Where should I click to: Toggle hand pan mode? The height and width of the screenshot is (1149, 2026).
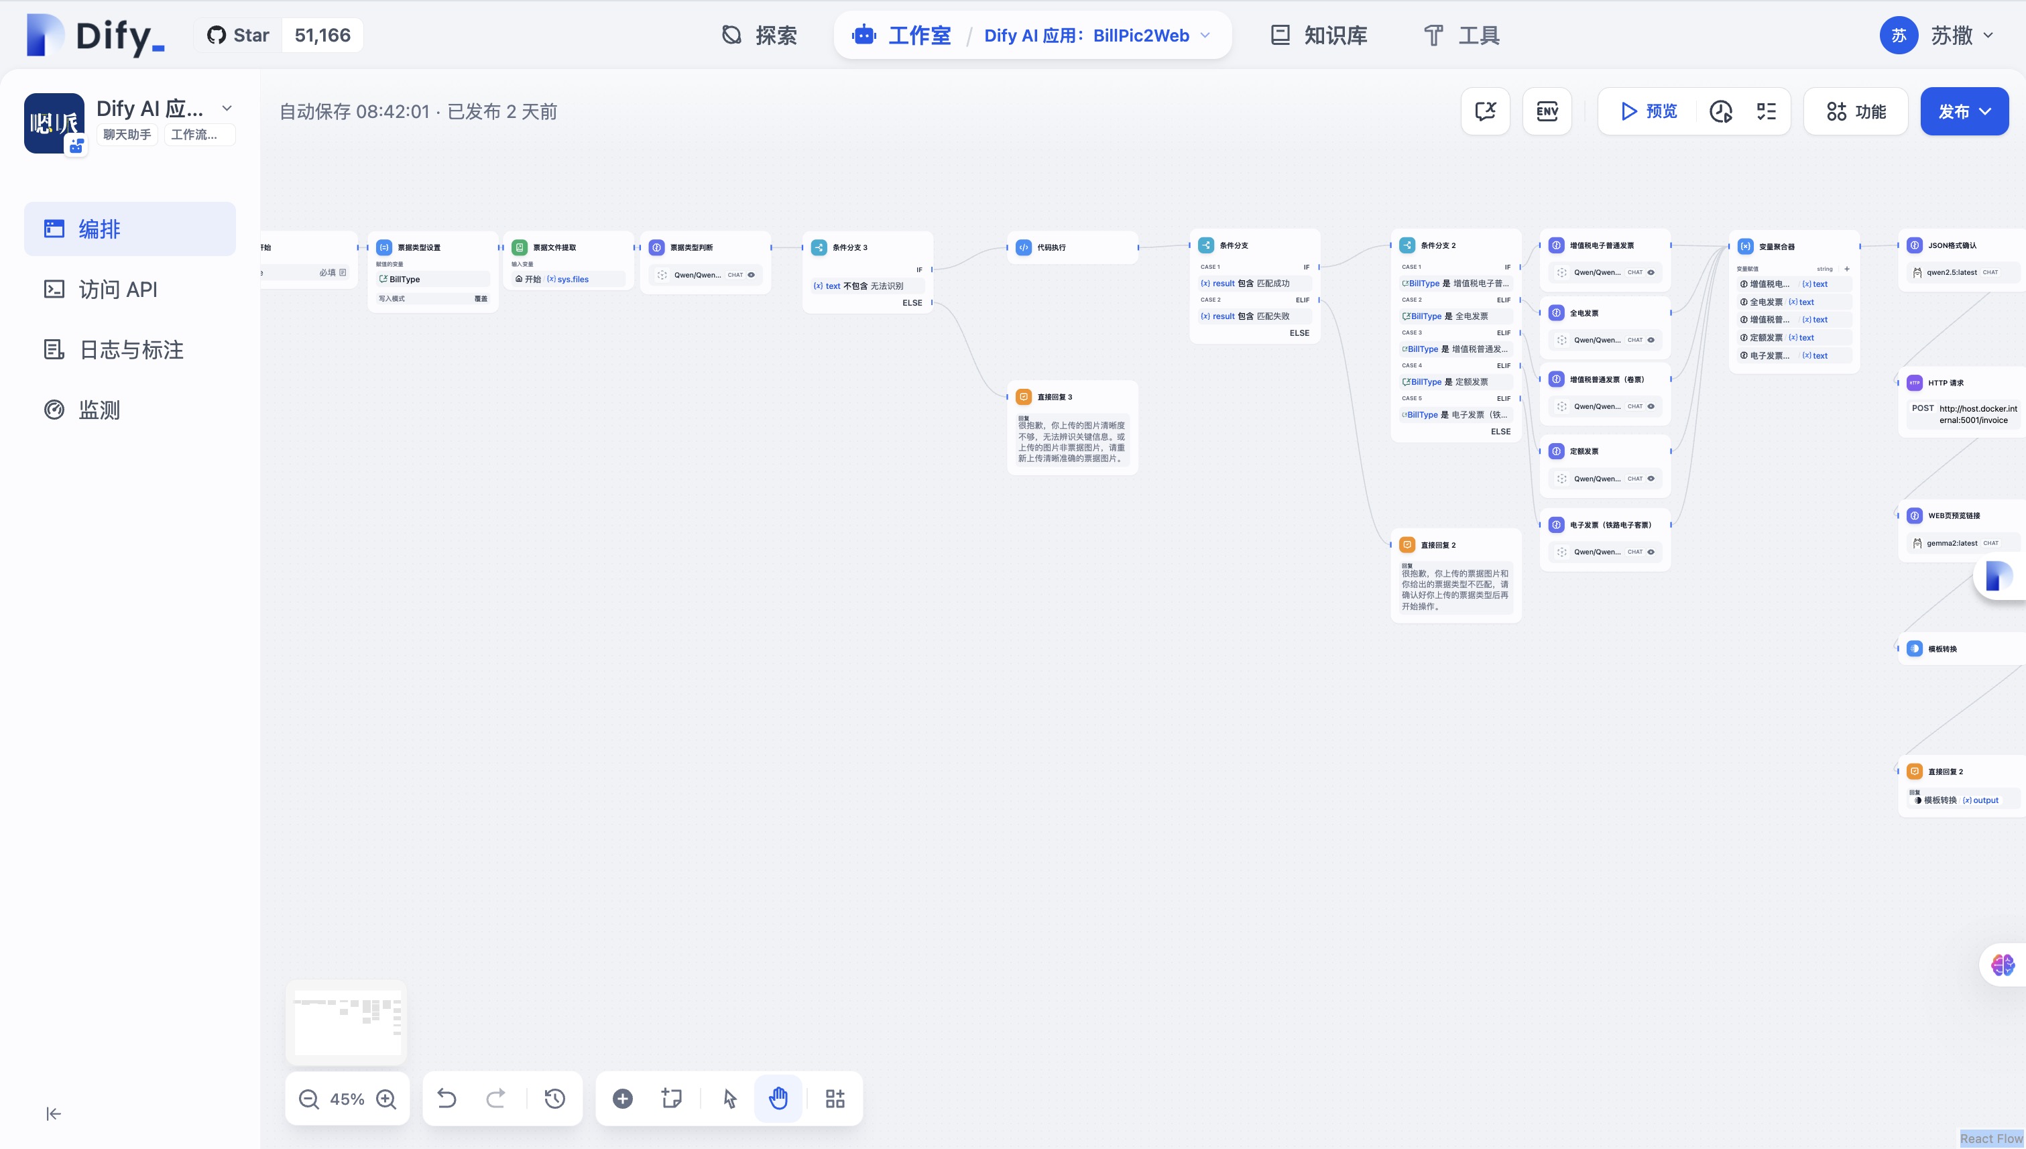point(778,1099)
